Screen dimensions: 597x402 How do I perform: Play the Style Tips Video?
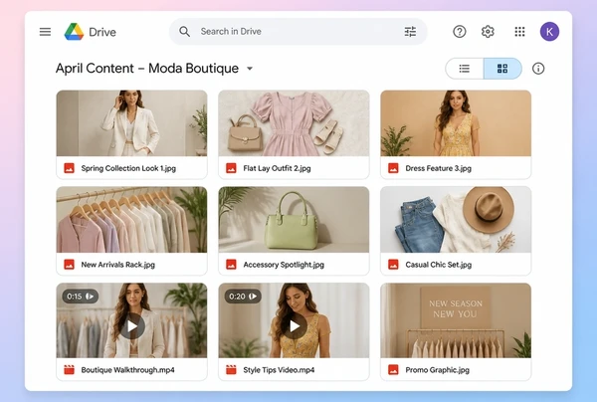tap(294, 325)
